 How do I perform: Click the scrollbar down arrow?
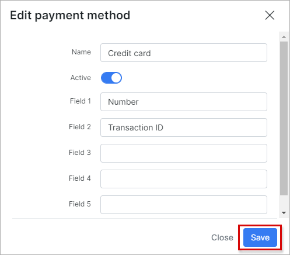click(x=284, y=213)
